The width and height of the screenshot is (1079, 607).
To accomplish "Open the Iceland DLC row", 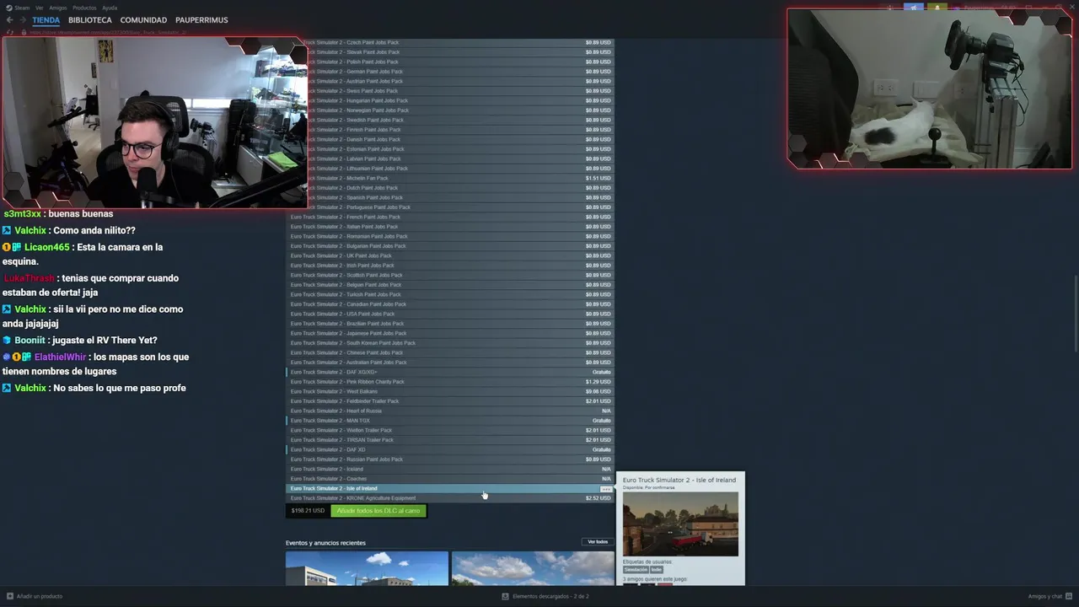I will [450, 469].
